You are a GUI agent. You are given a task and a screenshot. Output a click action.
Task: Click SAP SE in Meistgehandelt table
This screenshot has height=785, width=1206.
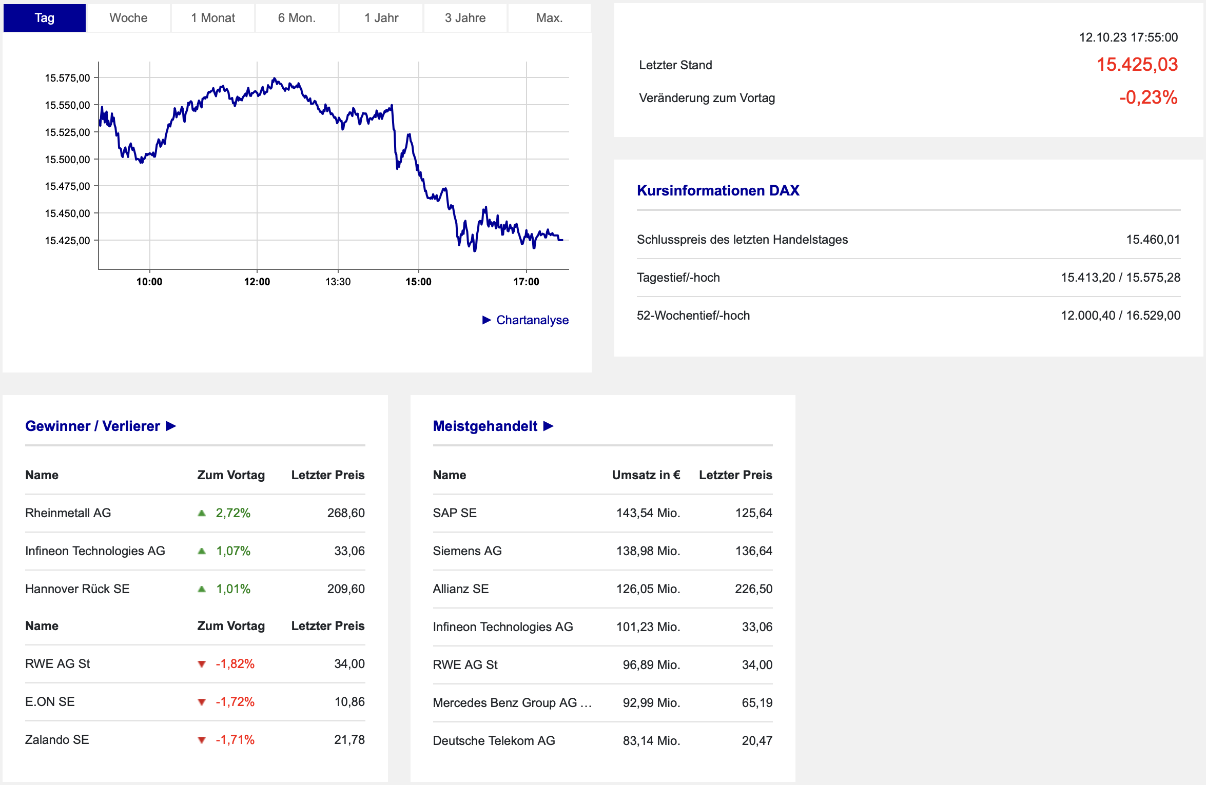click(455, 513)
